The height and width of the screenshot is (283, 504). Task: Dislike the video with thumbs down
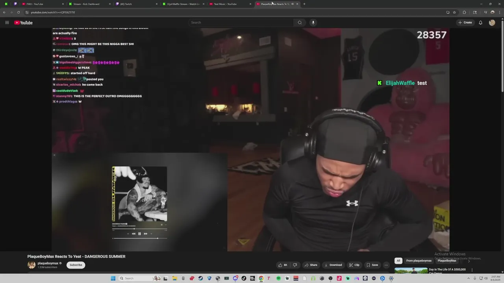point(295,265)
